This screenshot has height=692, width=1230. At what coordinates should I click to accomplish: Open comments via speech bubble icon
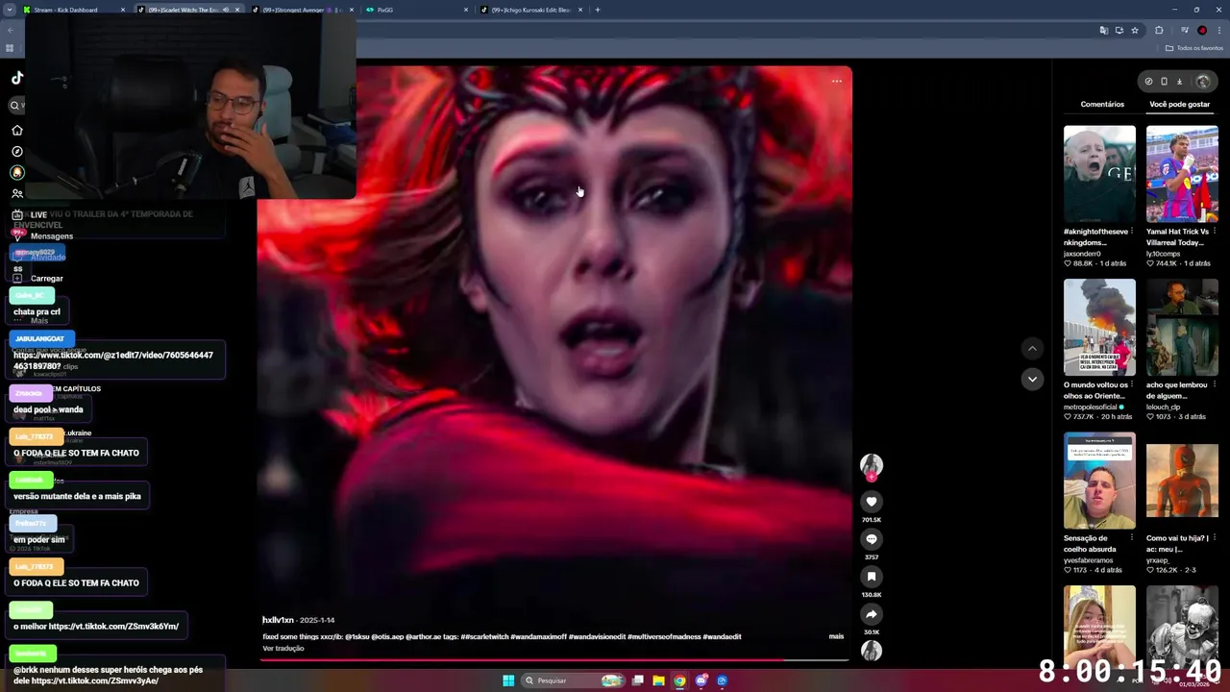[x=872, y=539]
